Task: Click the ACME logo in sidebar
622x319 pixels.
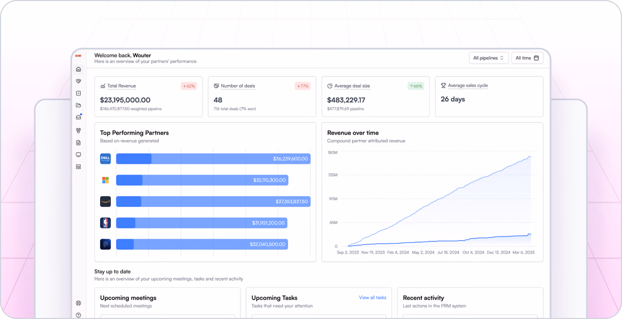Action: coord(78,56)
